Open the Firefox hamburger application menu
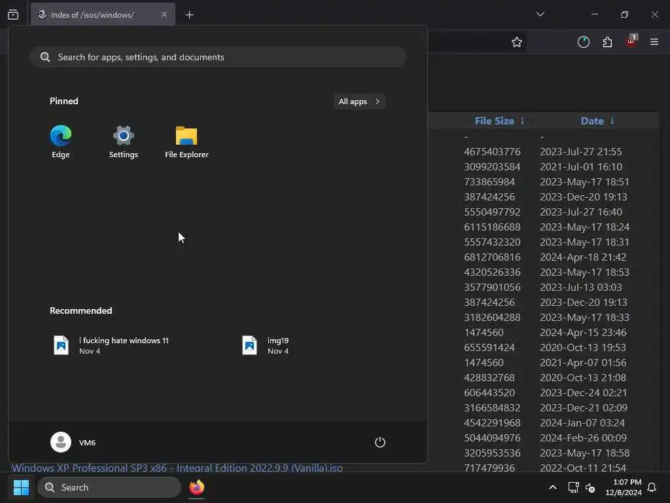 (654, 42)
